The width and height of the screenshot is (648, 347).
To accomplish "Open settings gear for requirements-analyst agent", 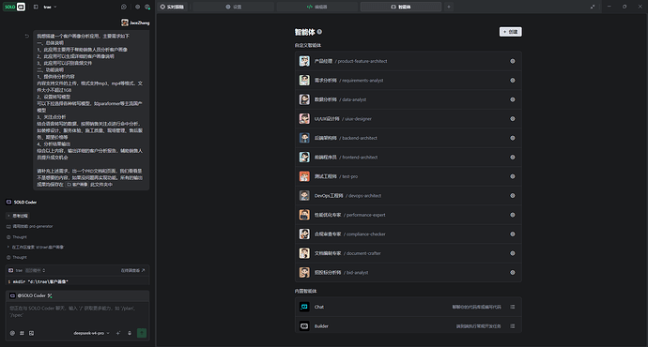I will (x=513, y=81).
